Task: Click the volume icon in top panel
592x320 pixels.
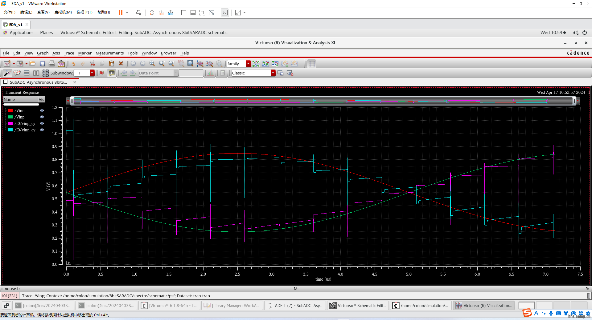Action: point(575,33)
